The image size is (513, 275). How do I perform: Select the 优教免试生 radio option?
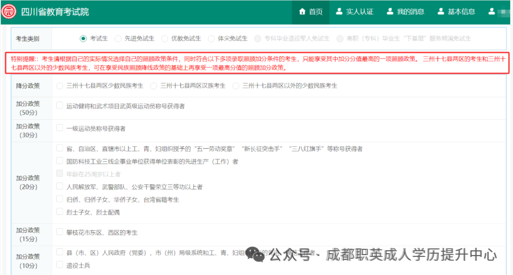164,38
